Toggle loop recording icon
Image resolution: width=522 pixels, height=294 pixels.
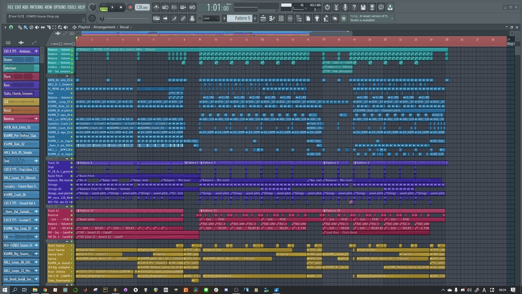click(192, 7)
